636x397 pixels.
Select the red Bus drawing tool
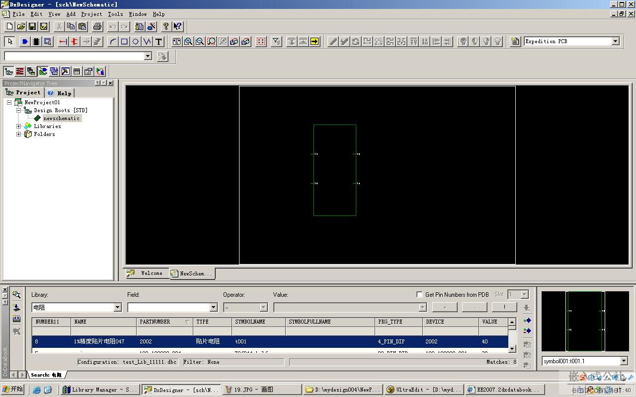(x=74, y=41)
